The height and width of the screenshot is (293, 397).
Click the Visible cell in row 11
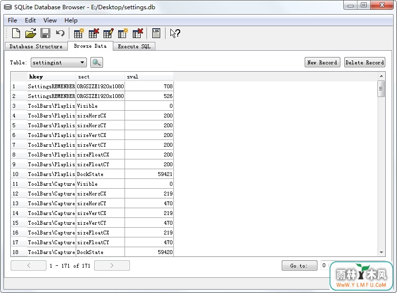100,184
